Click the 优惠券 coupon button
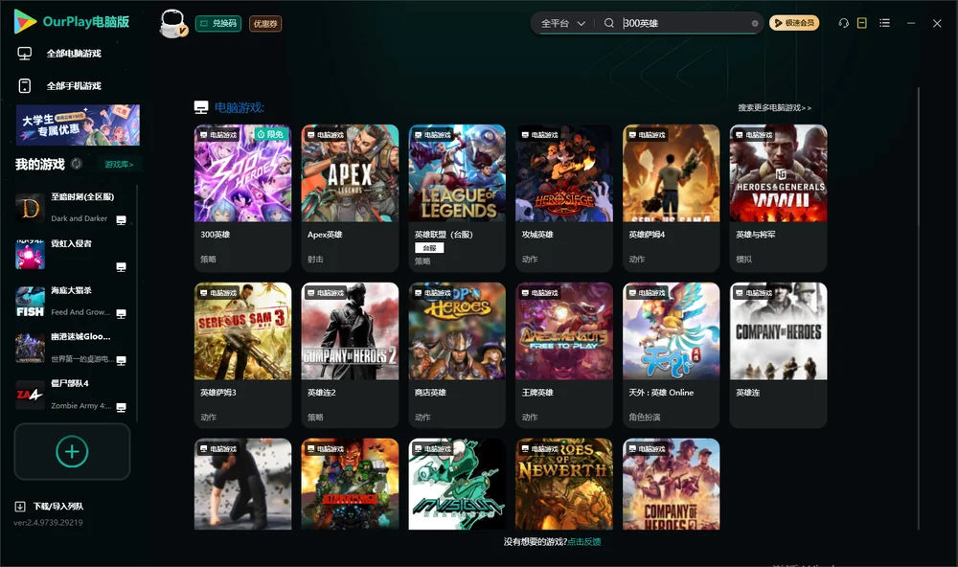The width and height of the screenshot is (958, 567). [x=265, y=24]
